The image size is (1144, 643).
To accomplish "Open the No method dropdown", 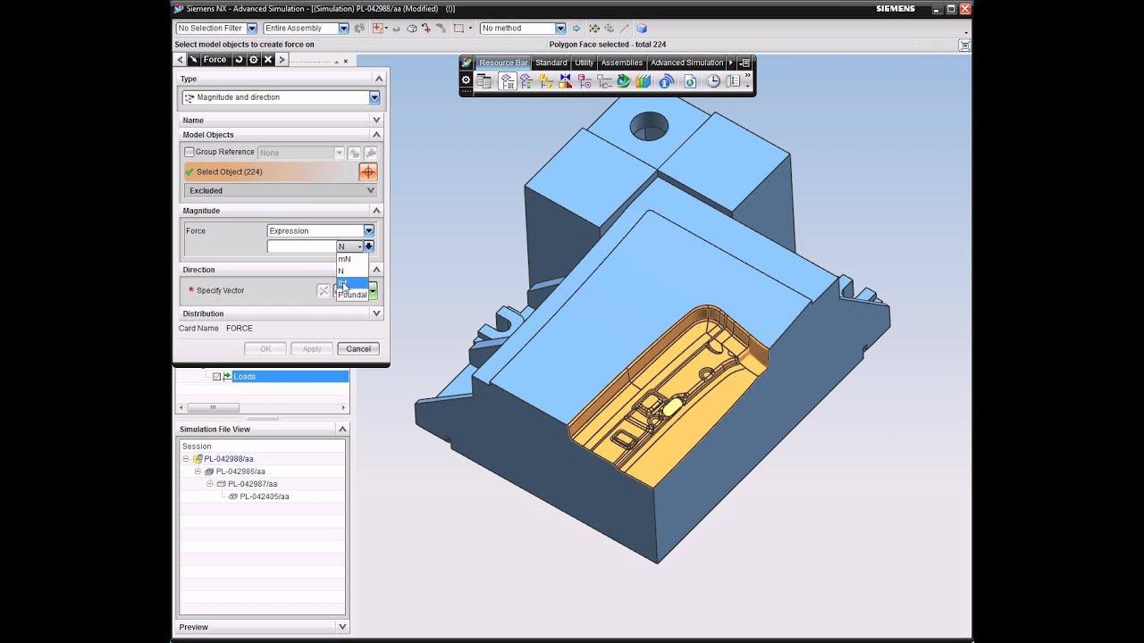I will pyautogui.click(x=559, y=29).
